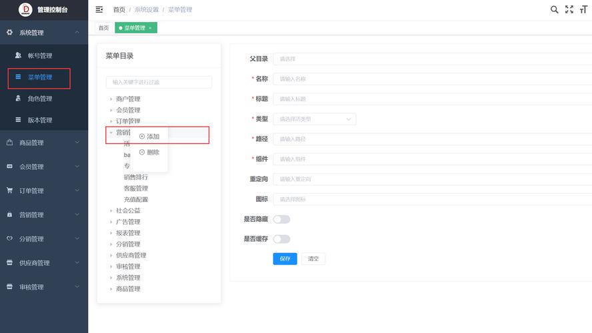This screenshot has width=592, height=333.
Task: Switch to the 首页 tab
Action: point(104,28)
